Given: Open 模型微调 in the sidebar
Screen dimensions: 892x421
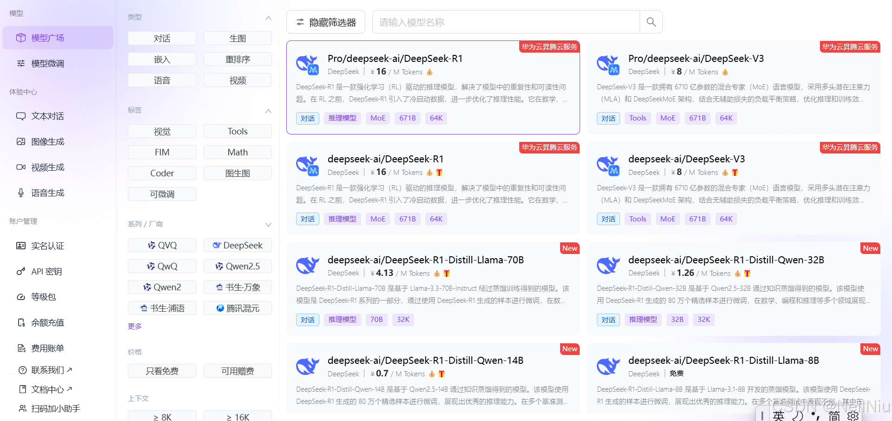Looking at the screenshot, I should (58, 63).
